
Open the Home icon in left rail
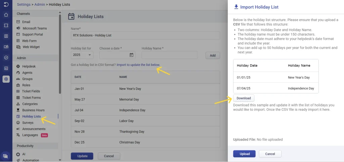6,15
